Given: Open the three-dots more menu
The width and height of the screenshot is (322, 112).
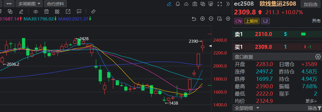Looking at the screenshot, I should point(9,4).
